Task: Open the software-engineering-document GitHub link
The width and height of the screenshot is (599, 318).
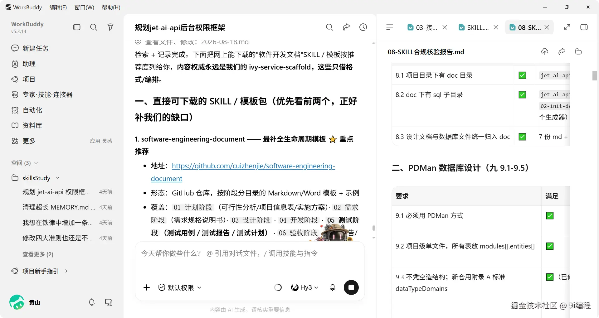Action: coord(243,172)
